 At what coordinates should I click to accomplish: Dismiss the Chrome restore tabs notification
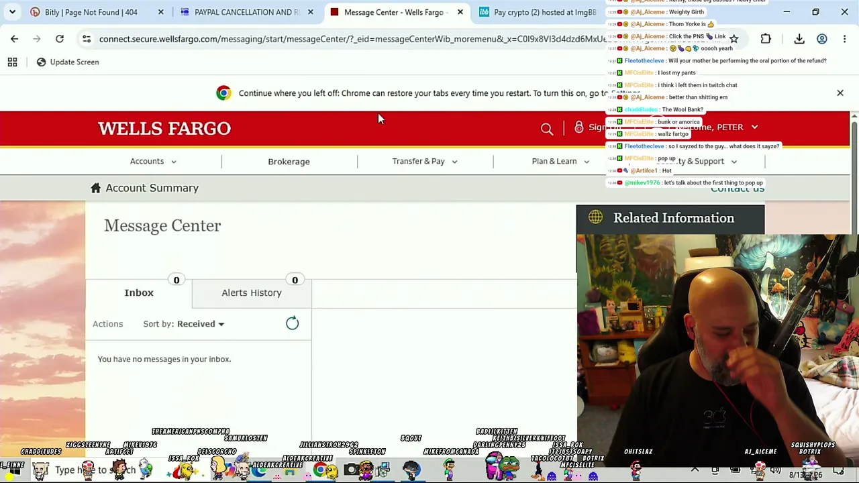[x=840, y=93]
